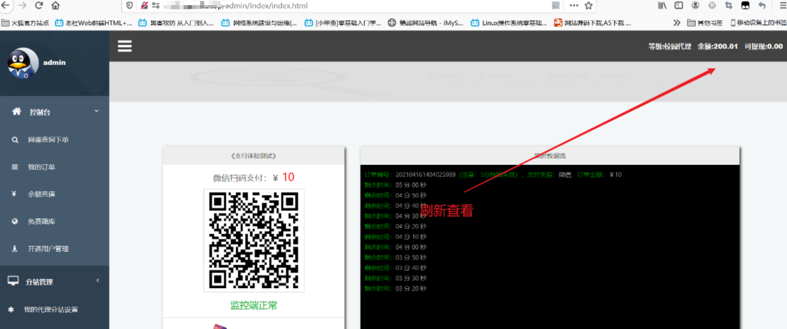Go back with the browser back arrow
The image size is (787, 329).
5,5
